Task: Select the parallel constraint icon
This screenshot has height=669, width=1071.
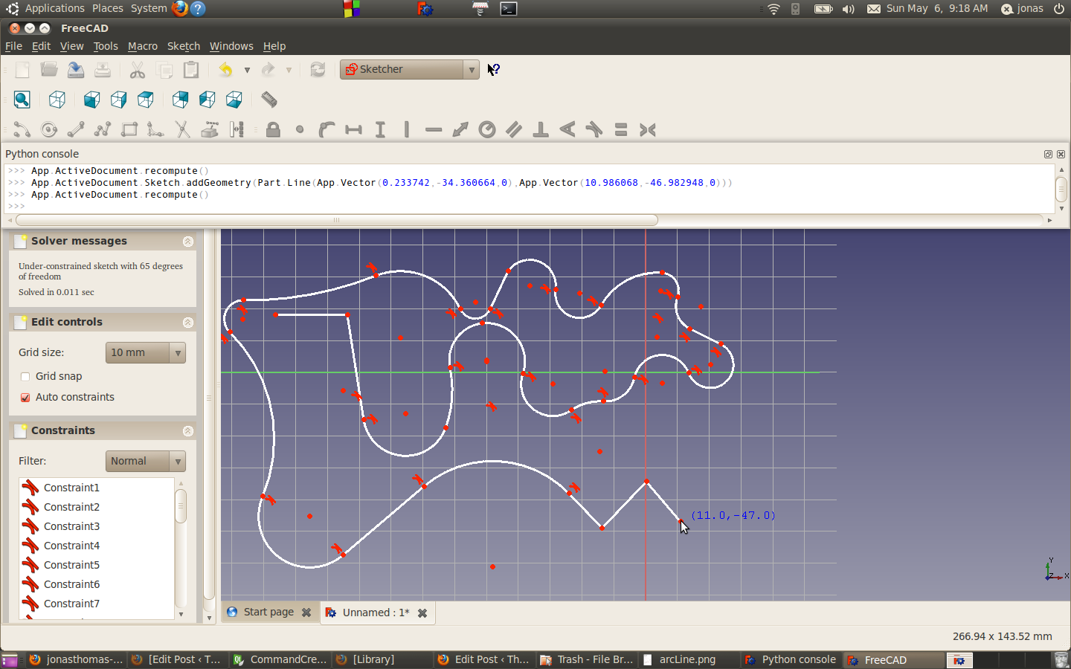Action: click(514, 130)
